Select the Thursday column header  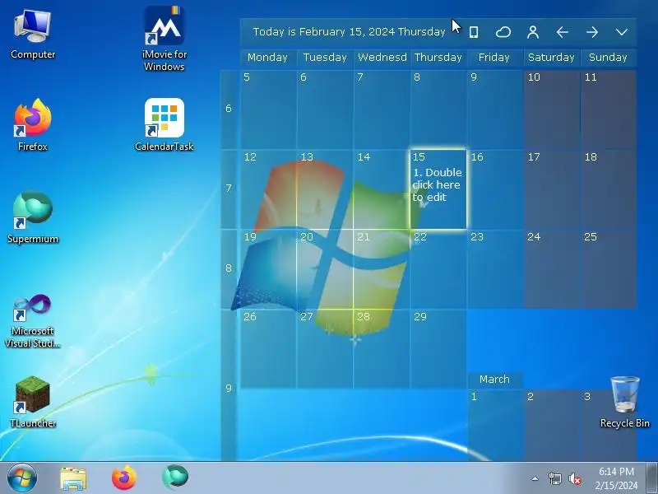[x=438, y=58]
